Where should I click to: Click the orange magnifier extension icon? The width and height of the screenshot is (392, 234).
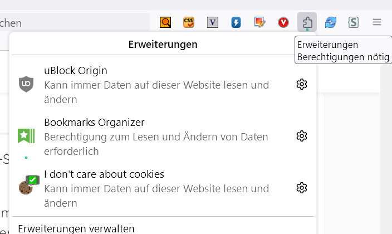coord(165,23)
